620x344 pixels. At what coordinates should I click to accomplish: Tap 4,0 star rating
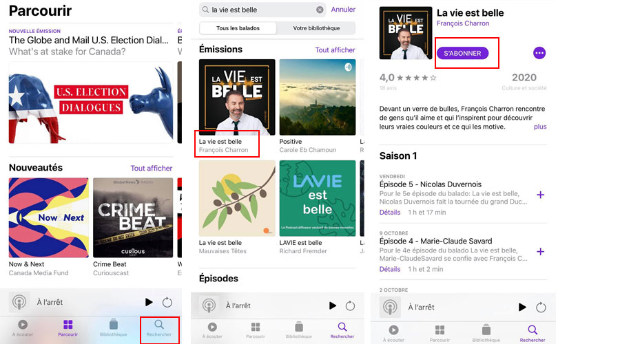coord(408,78)
